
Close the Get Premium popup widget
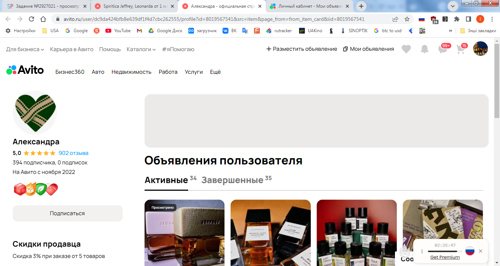pos(481,251)
